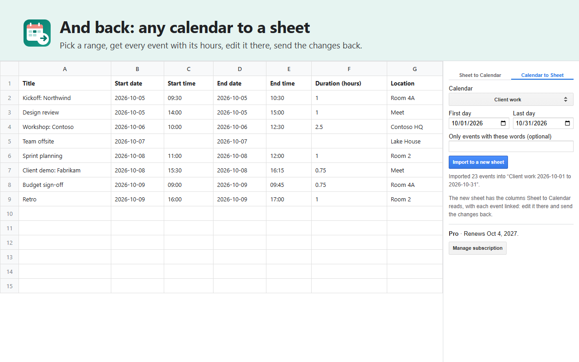Select the Calendar to Sheet tab
This screenshot has height=362, width=579.
[x=542, y=75]
